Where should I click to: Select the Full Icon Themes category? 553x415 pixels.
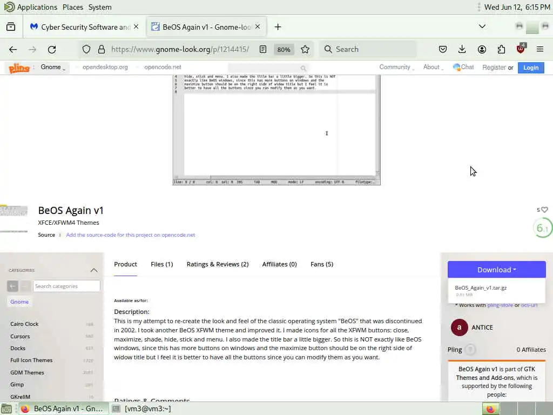click(x=31, y=360)
